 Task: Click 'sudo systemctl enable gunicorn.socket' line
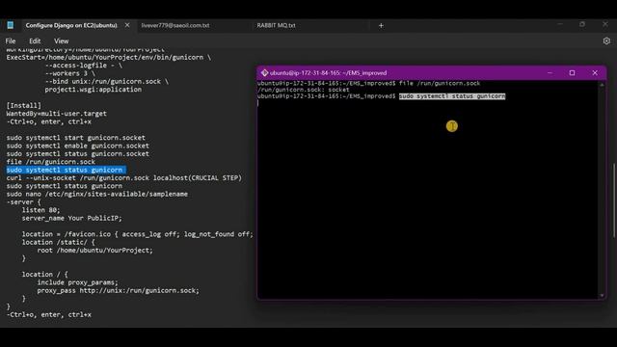(77, 146)
